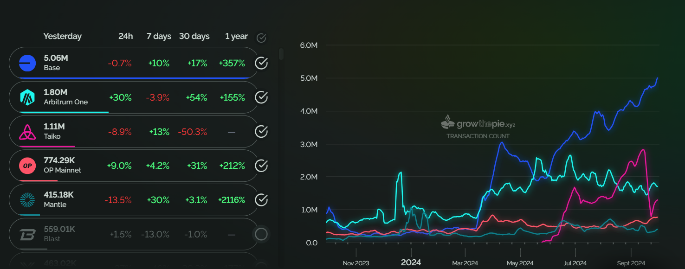Sort by the 1 year column header
The width and height of the screenshot is (685, 269).
pyautogui.click(x=236, y=36)
